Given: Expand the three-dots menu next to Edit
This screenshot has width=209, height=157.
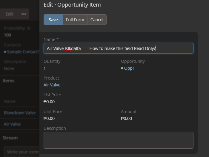Looking at the screenshot, I should pos(24,14).
